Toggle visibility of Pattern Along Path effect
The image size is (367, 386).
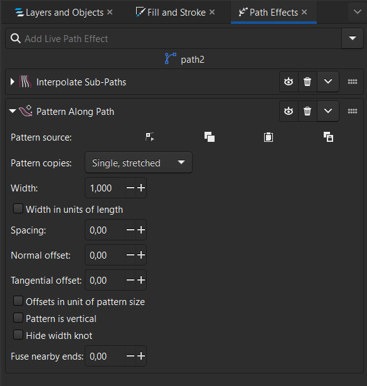coord(289,111)
